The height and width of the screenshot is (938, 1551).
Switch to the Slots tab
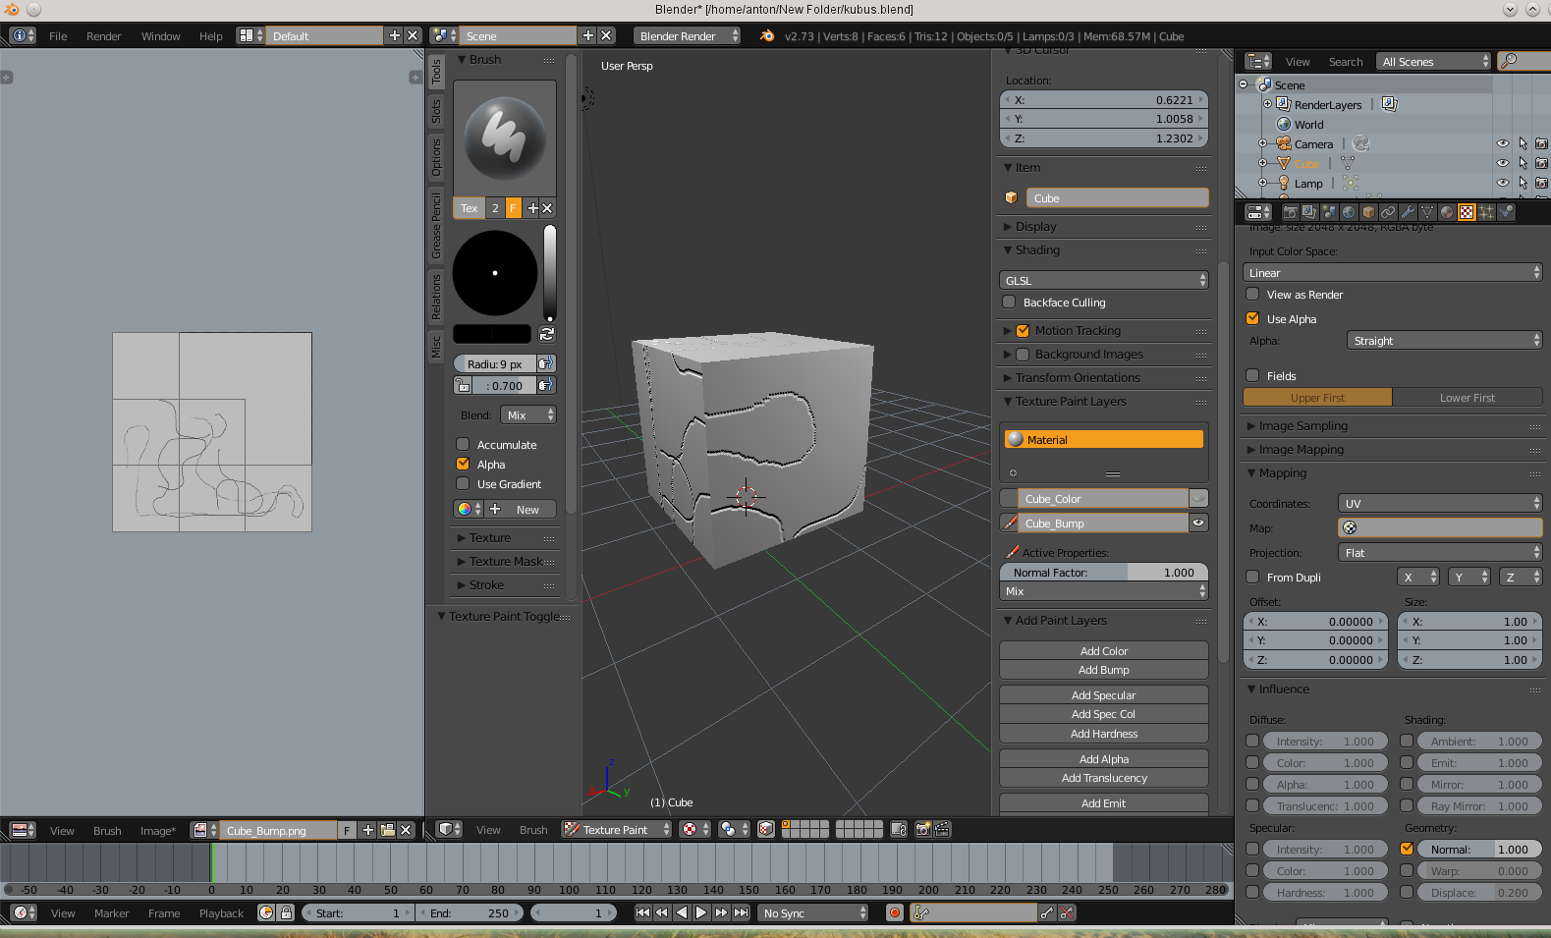tap(436, 111)
